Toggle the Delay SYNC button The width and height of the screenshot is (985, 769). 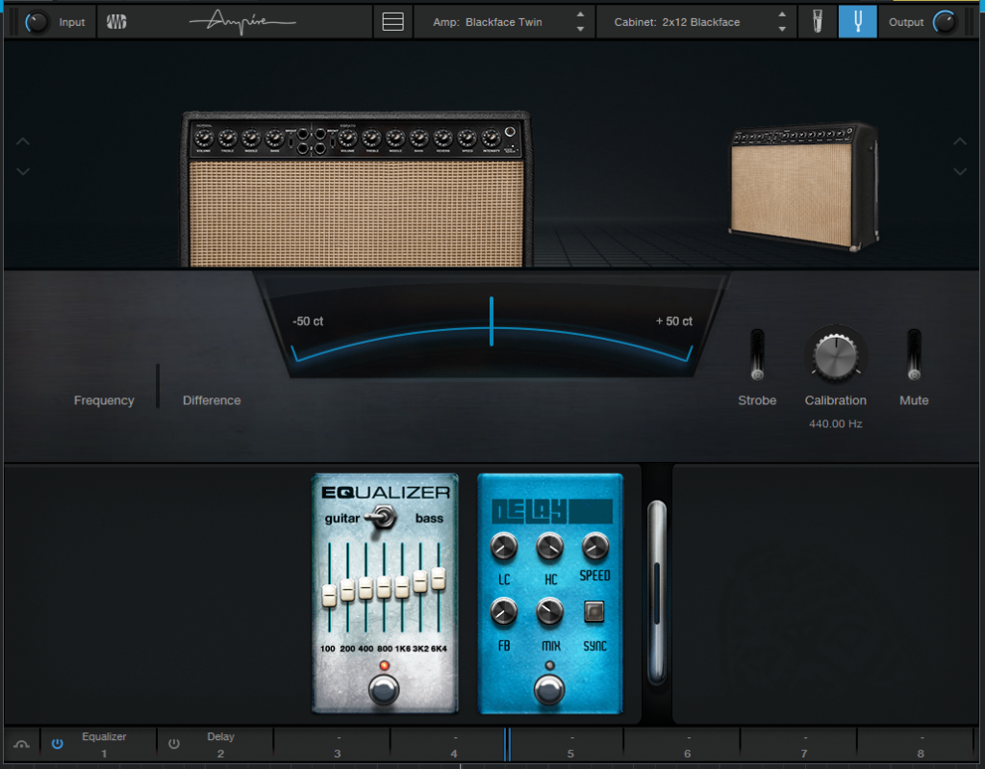tap(594, 611)
